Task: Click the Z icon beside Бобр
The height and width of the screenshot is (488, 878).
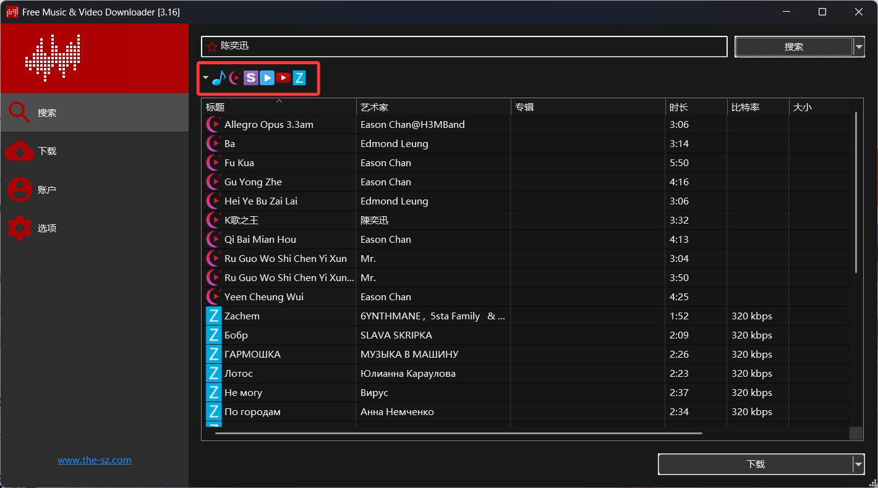Action: pos(213,335)
